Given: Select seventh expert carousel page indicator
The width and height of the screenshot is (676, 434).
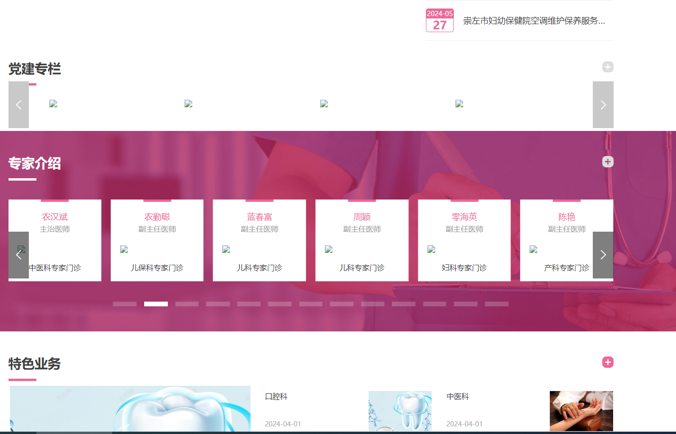Looking at the screenshot, I should [x=311, y=304].
